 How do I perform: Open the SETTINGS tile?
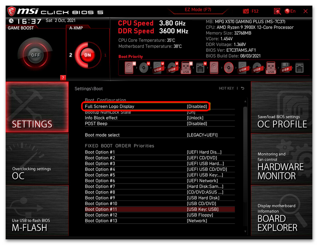(37, 107)
